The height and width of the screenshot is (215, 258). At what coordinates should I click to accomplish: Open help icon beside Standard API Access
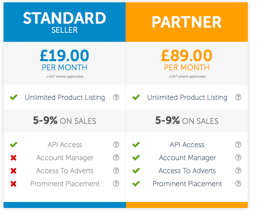(x=116, y=144)
